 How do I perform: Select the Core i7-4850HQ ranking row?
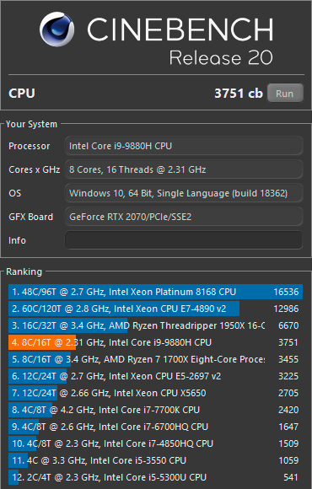pos(155,443)
